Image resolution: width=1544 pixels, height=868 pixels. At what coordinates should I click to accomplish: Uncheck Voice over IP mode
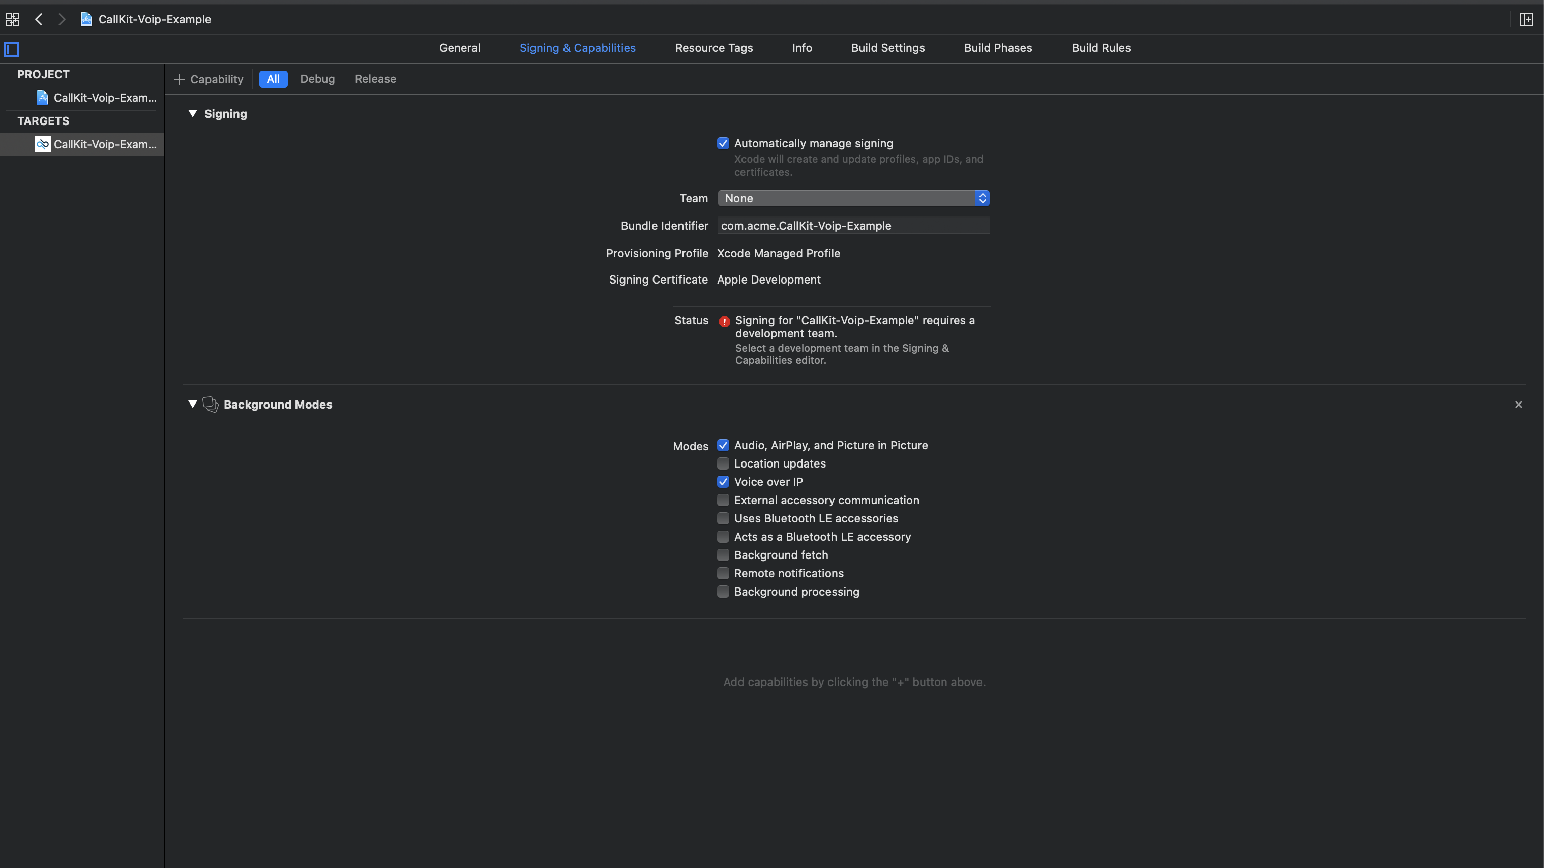pos(723,482)
